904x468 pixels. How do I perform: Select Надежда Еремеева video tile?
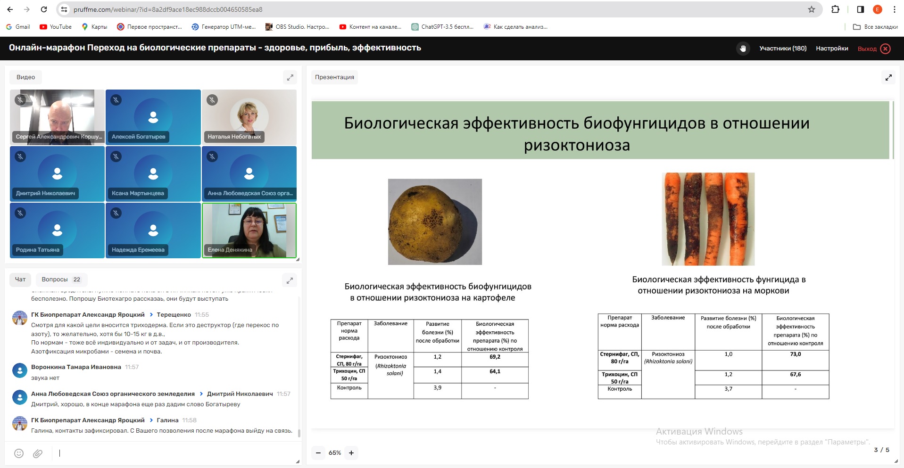(153, 230)
